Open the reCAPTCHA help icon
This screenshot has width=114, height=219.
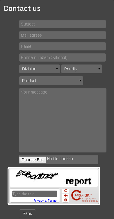coord(66,200)
